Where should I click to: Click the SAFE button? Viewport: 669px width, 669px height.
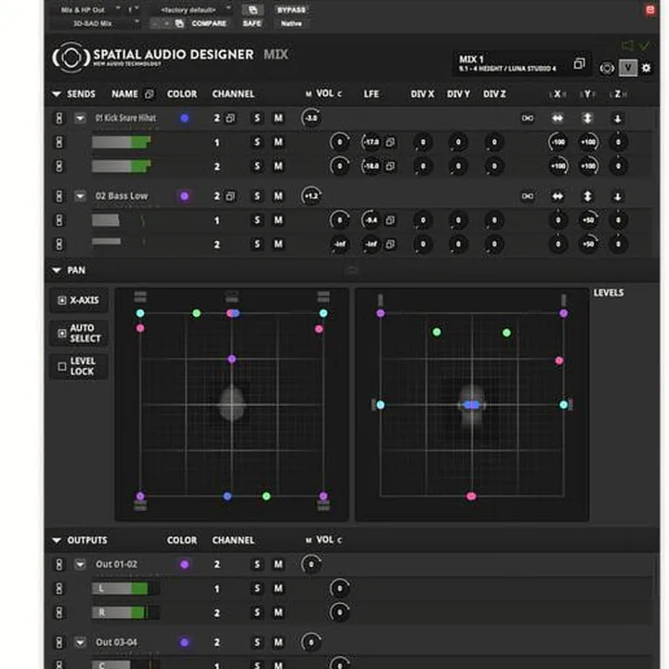[x=252, y=23]
